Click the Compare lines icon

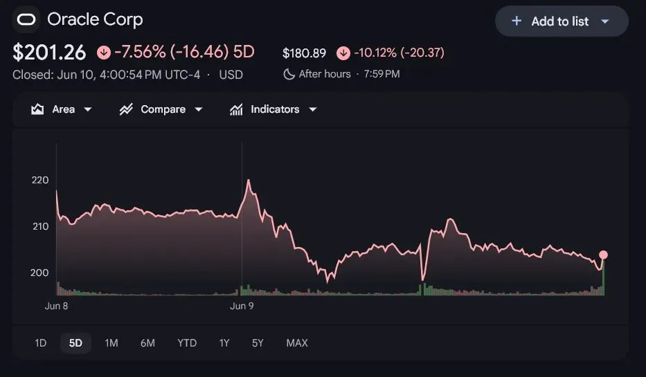point(126,109)
